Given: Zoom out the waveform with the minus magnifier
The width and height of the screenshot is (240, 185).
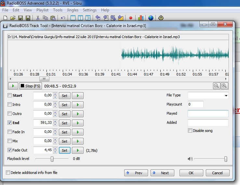Looking at the screenshot, I should tap(217, 86).
